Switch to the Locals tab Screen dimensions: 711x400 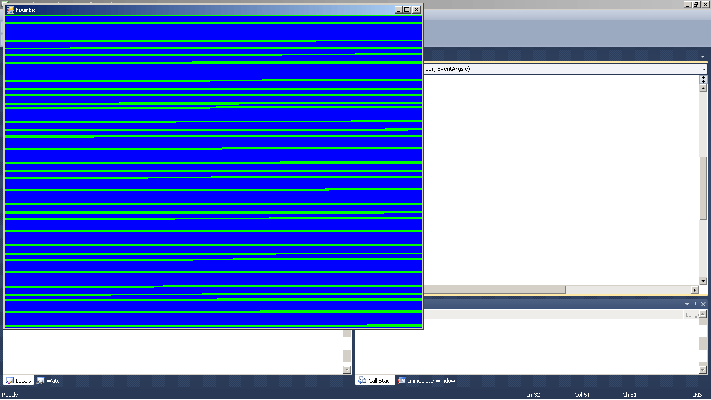click(19, 381)
